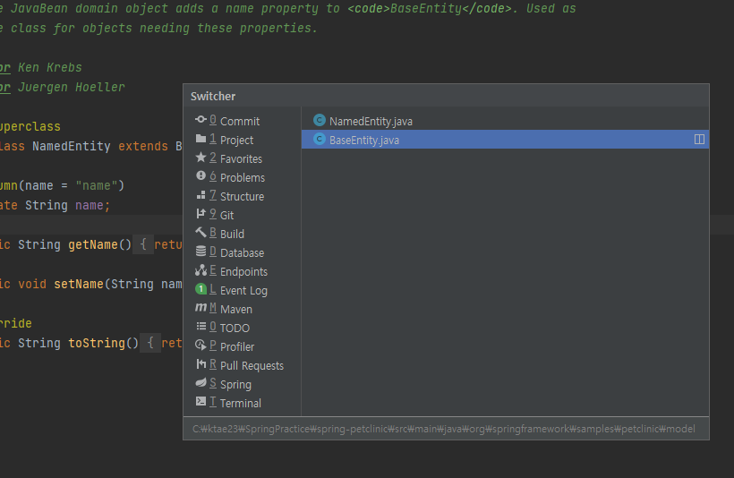Click the NamedEntity.java class icon
The width and height of the screenshot is (734, 478).
coord(320,120)
